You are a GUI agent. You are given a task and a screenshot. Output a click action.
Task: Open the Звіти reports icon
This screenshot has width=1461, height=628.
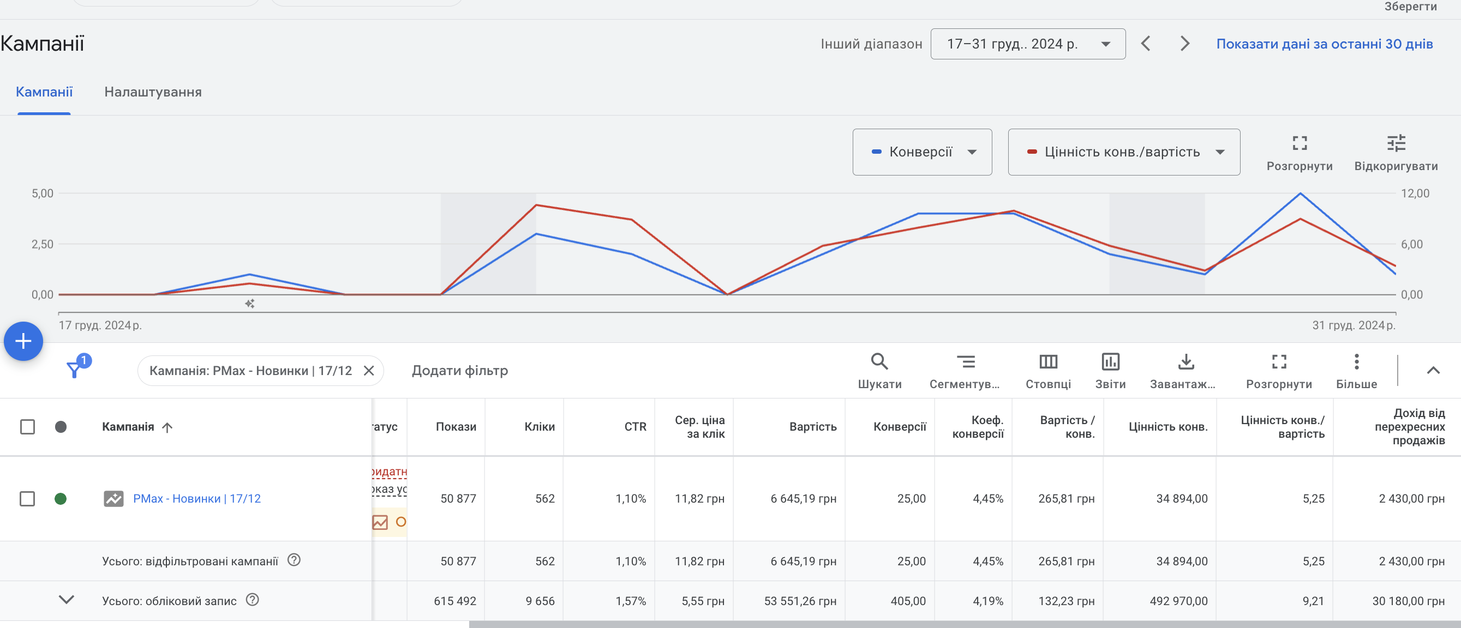(1110, 361)
